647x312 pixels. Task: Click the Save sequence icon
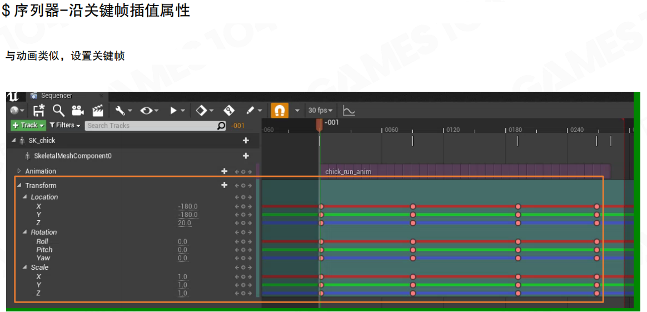pyautogui.click(x=39, y=111)
